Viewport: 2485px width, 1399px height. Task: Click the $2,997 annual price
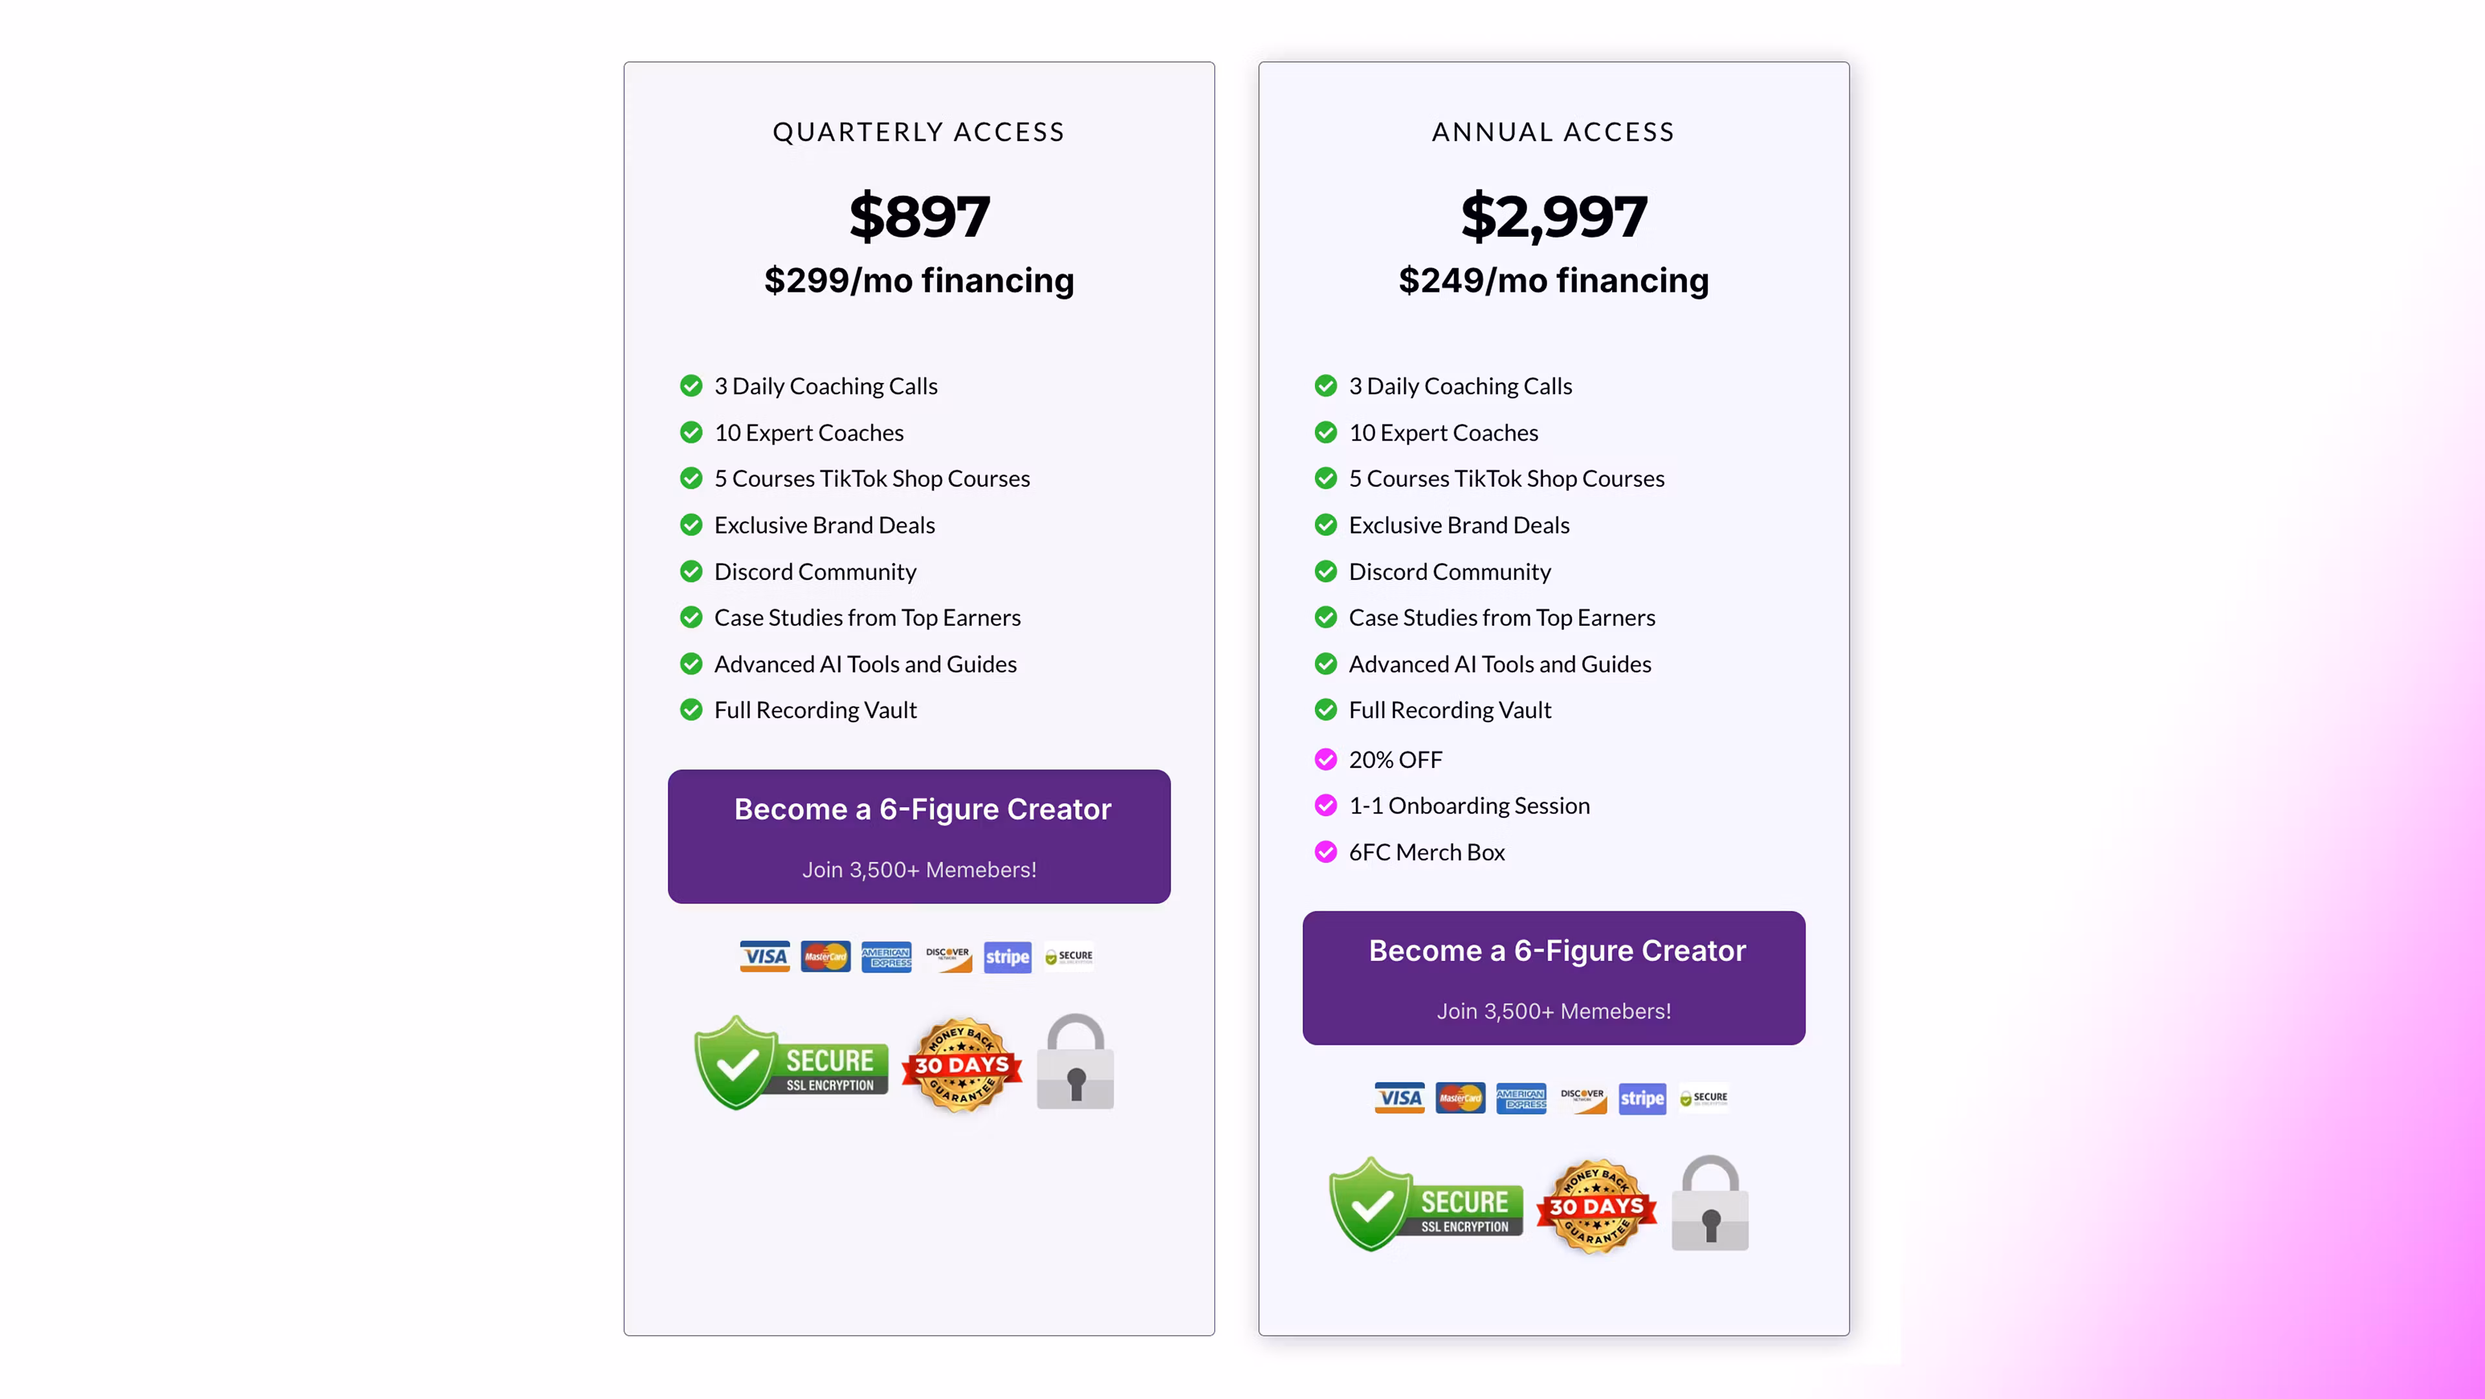[1553, 216]
